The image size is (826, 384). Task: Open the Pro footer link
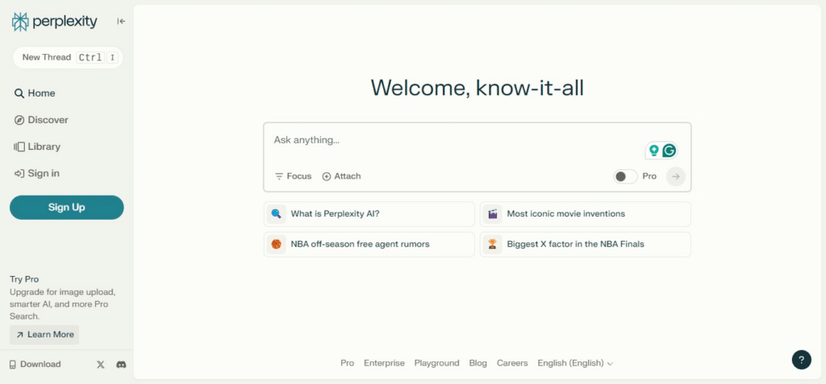coord(347,364)
